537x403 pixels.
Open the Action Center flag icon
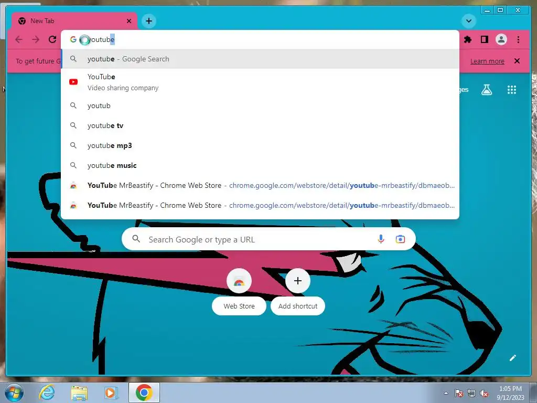coord(459,393)
